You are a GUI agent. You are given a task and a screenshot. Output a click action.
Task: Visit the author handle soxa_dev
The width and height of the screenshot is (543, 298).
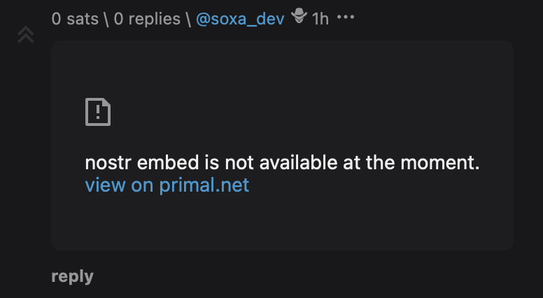[x=240, y=18]
